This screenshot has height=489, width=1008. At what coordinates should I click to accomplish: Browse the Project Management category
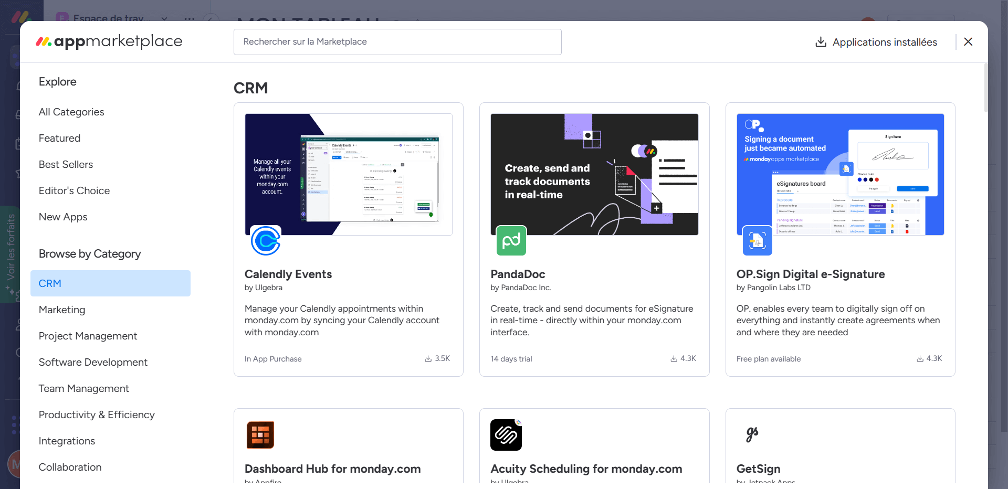coord(88,336)
